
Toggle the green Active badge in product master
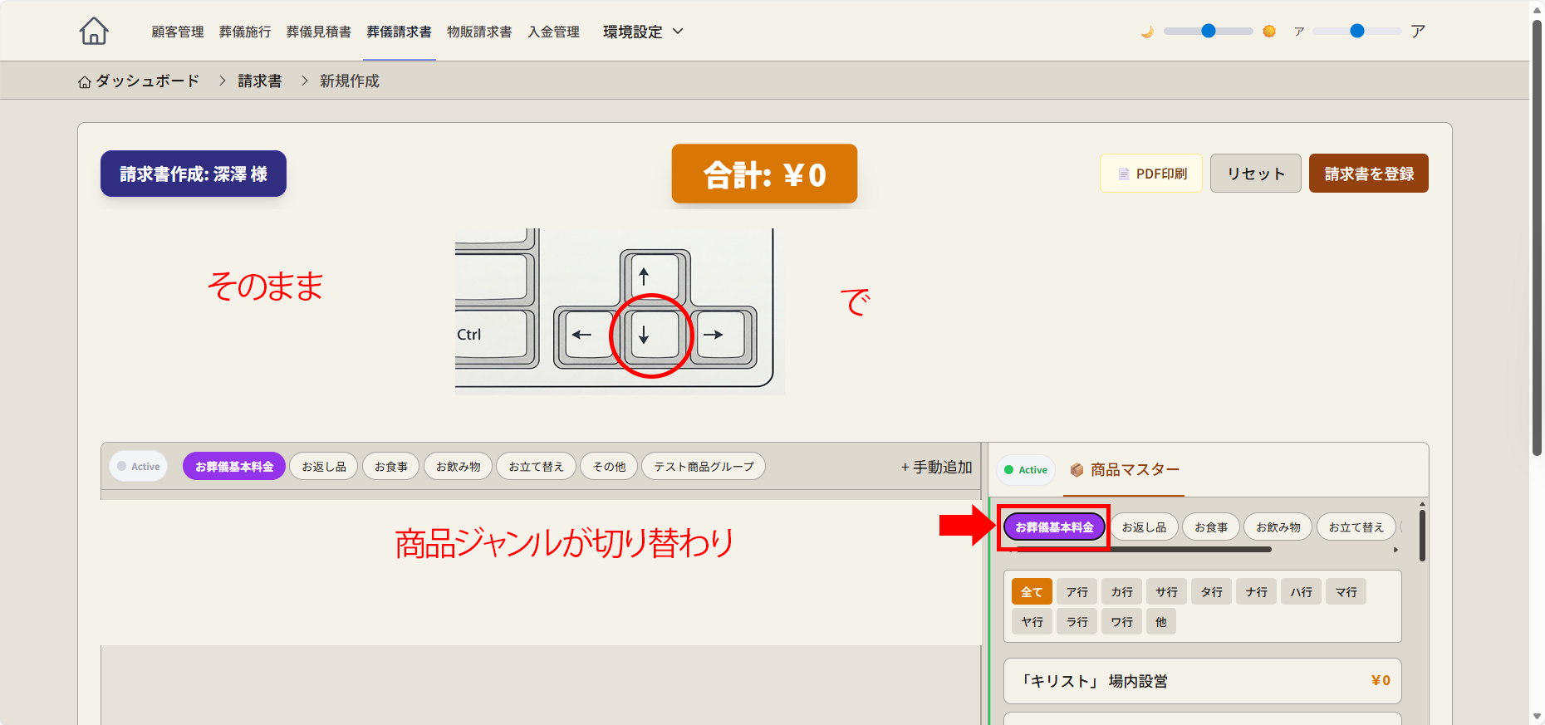[1026, 470]
